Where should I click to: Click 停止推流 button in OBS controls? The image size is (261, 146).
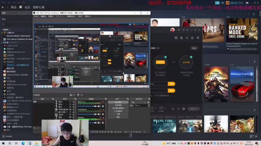click(x=118, y=102)
